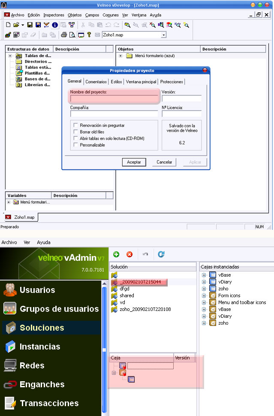The width and height of the screenshot is (274, 416).
Task: Click the Nombre del proyecto field
Action: point(114,99)
